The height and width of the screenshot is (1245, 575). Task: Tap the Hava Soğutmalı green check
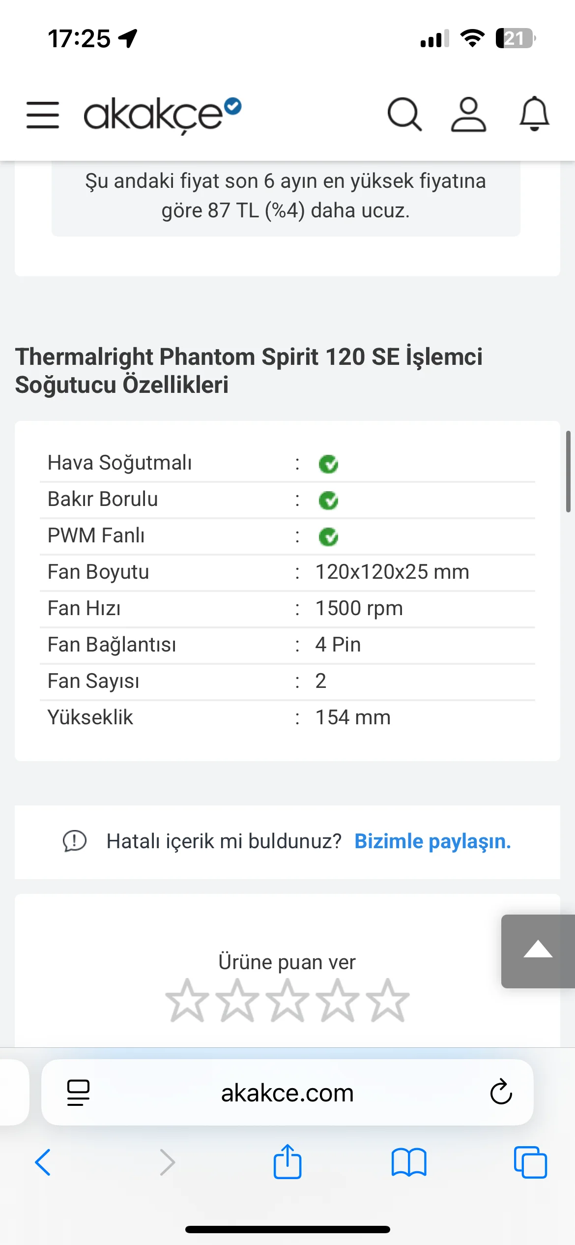coord(328,464)
